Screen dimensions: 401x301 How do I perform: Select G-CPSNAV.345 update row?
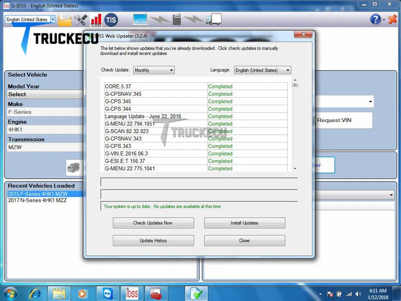click(195, 94)
